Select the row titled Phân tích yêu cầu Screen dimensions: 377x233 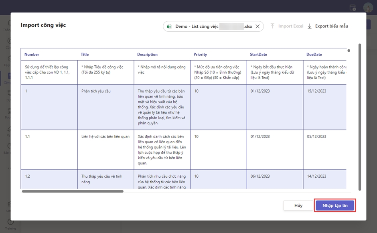coord(96,91)
